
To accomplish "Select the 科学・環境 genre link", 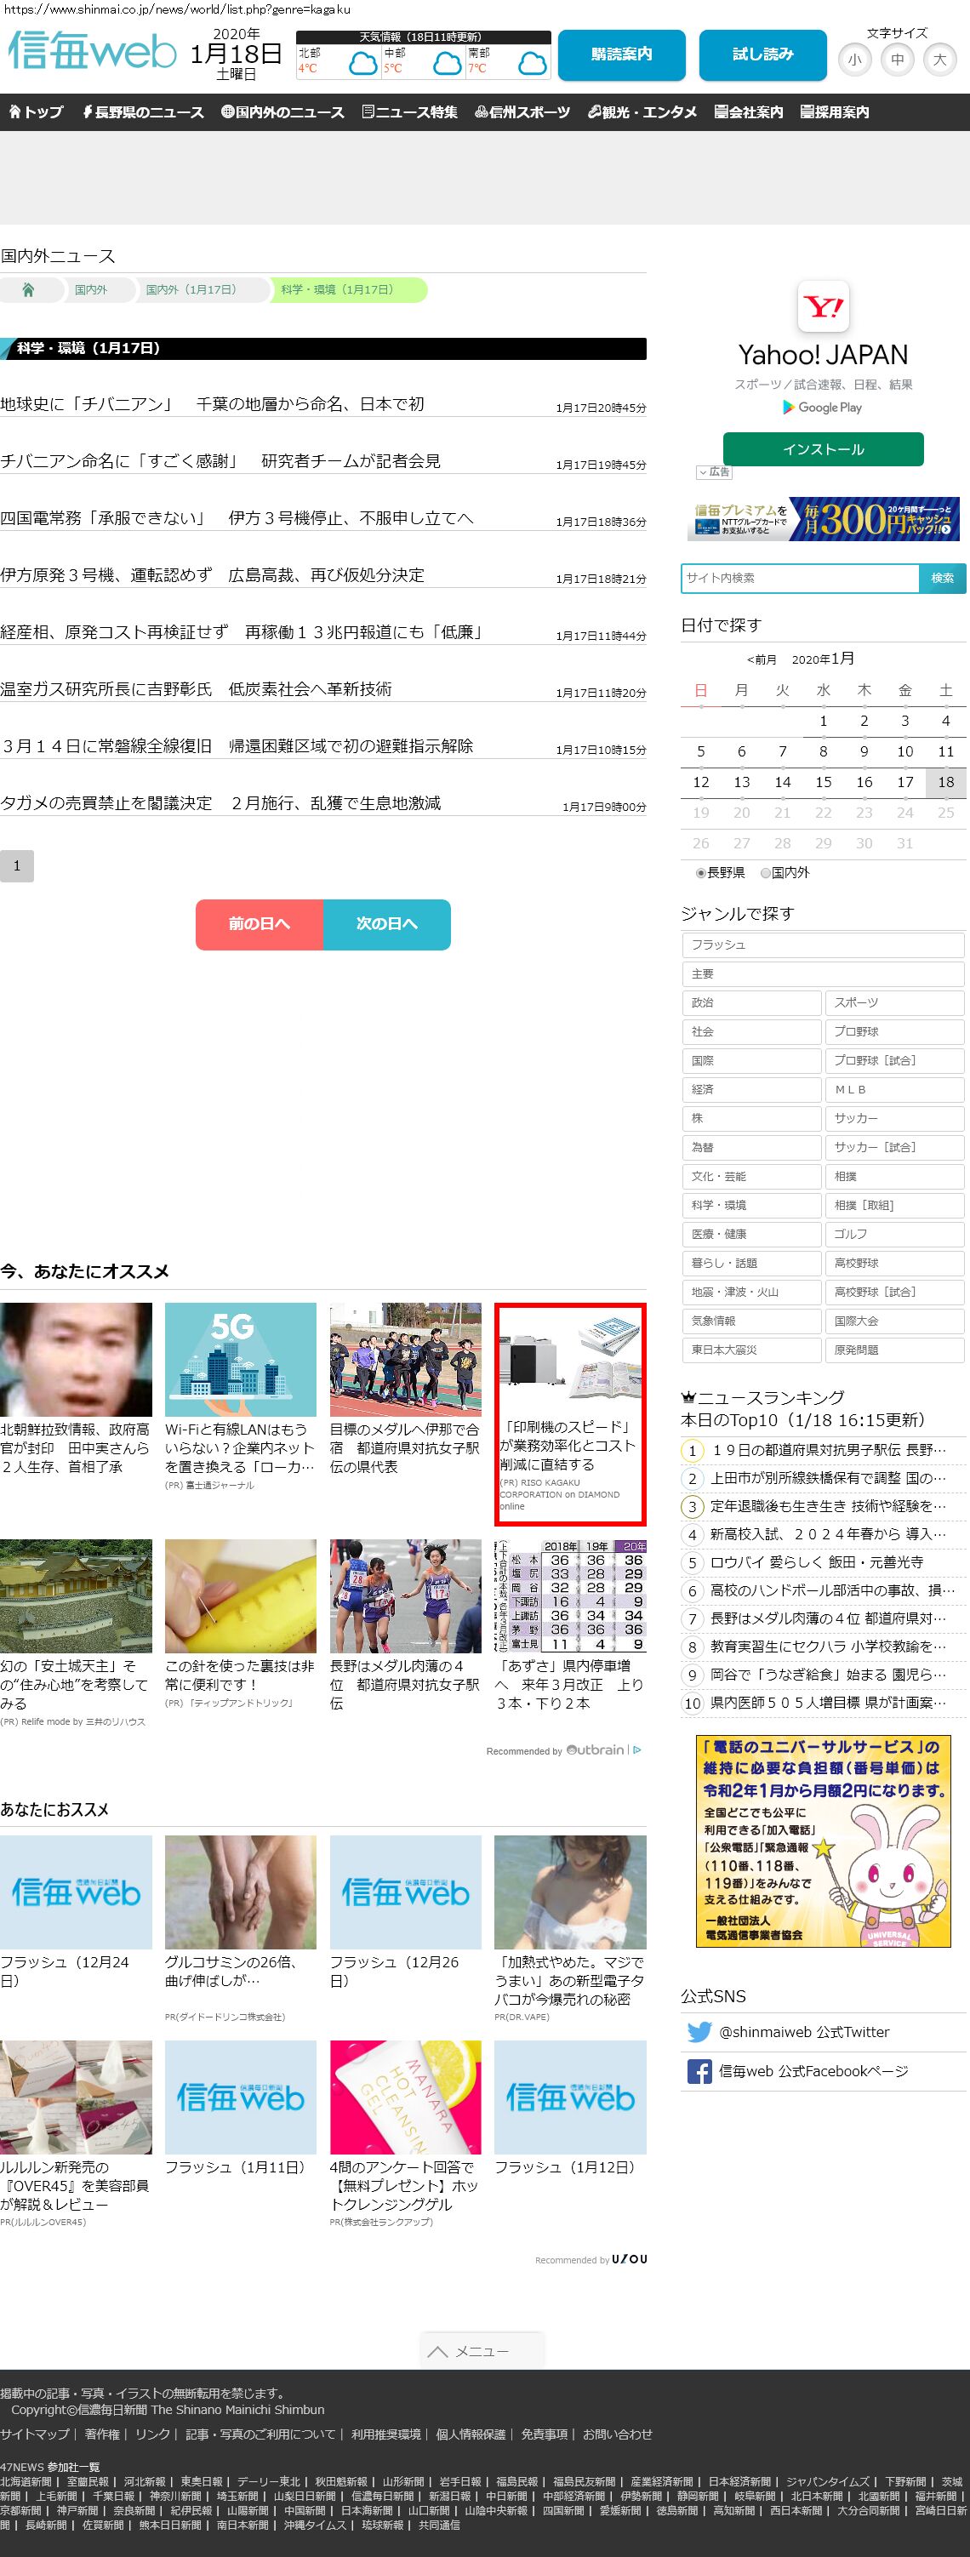I will 751,1205.
